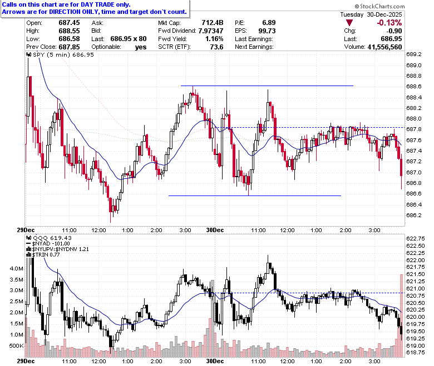Click the '618.75' QQQ price axis label
Screen dimensions: 434x366
[416, 353]
